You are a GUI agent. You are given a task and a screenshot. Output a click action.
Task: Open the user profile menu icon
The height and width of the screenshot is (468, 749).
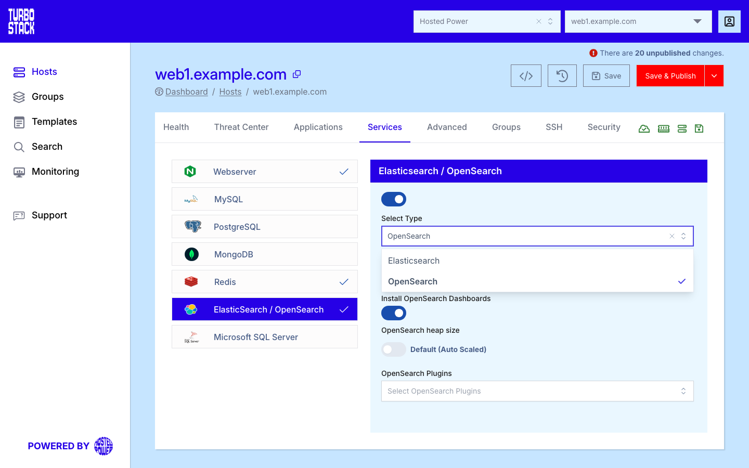click(x=729, y=21)
